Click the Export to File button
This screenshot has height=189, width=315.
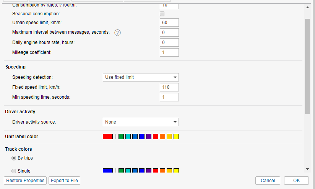pos(64,181)
